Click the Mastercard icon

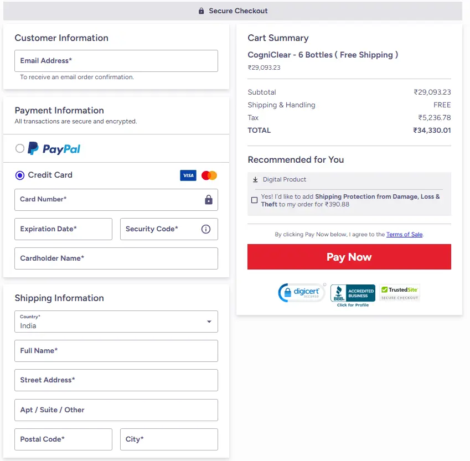pyautogui.click(x=209, y=175)
